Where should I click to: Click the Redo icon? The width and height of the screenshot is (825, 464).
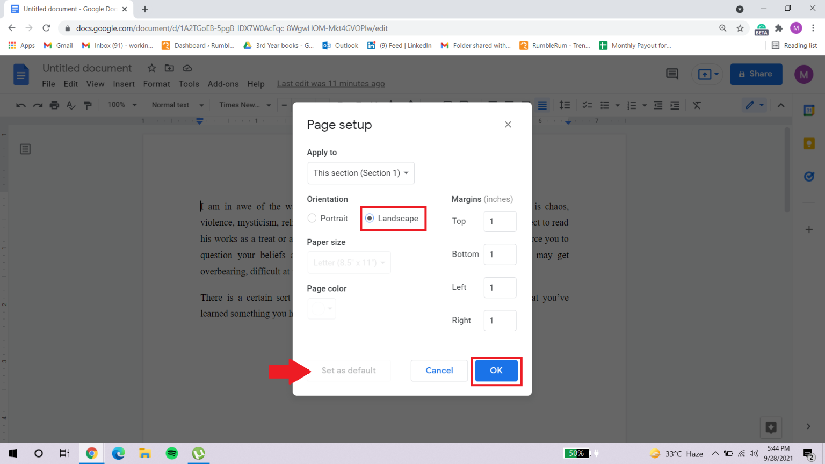click(x=37, y=105)
